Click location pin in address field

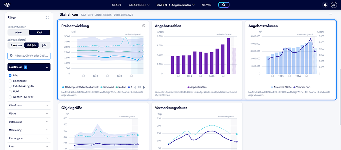[x=11, y=56]
